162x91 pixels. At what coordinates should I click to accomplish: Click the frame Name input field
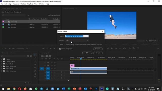[77, 36]
